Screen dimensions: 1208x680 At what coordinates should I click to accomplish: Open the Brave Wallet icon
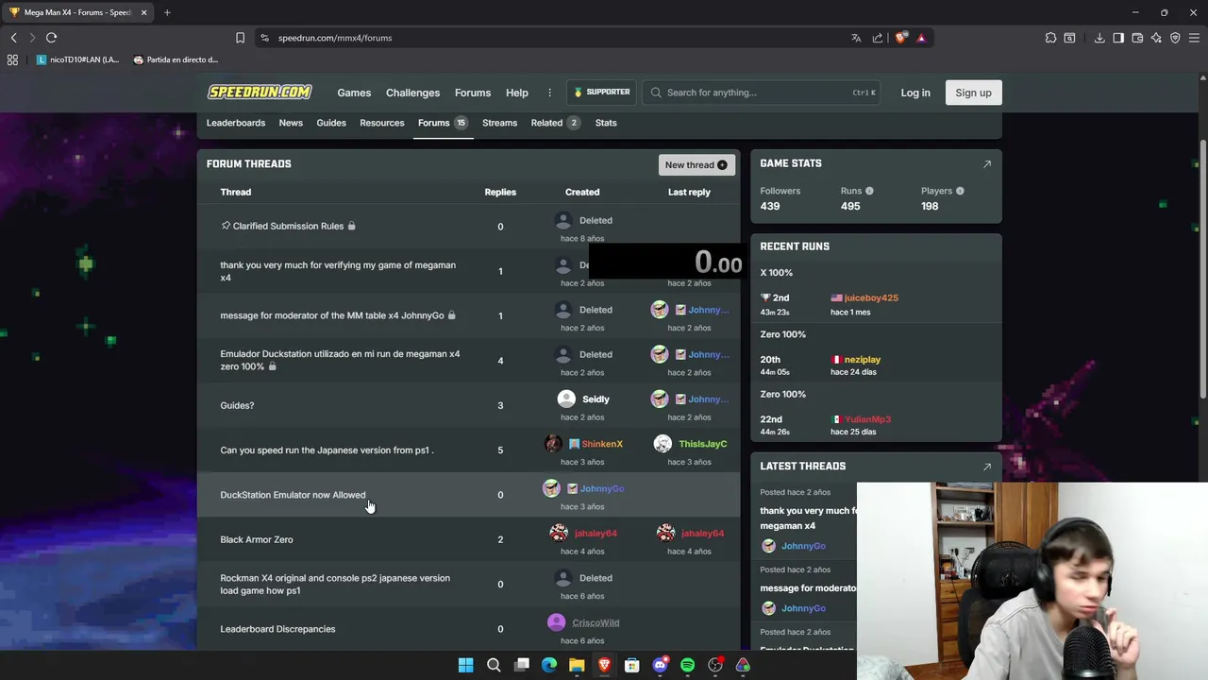point(1137,38)
